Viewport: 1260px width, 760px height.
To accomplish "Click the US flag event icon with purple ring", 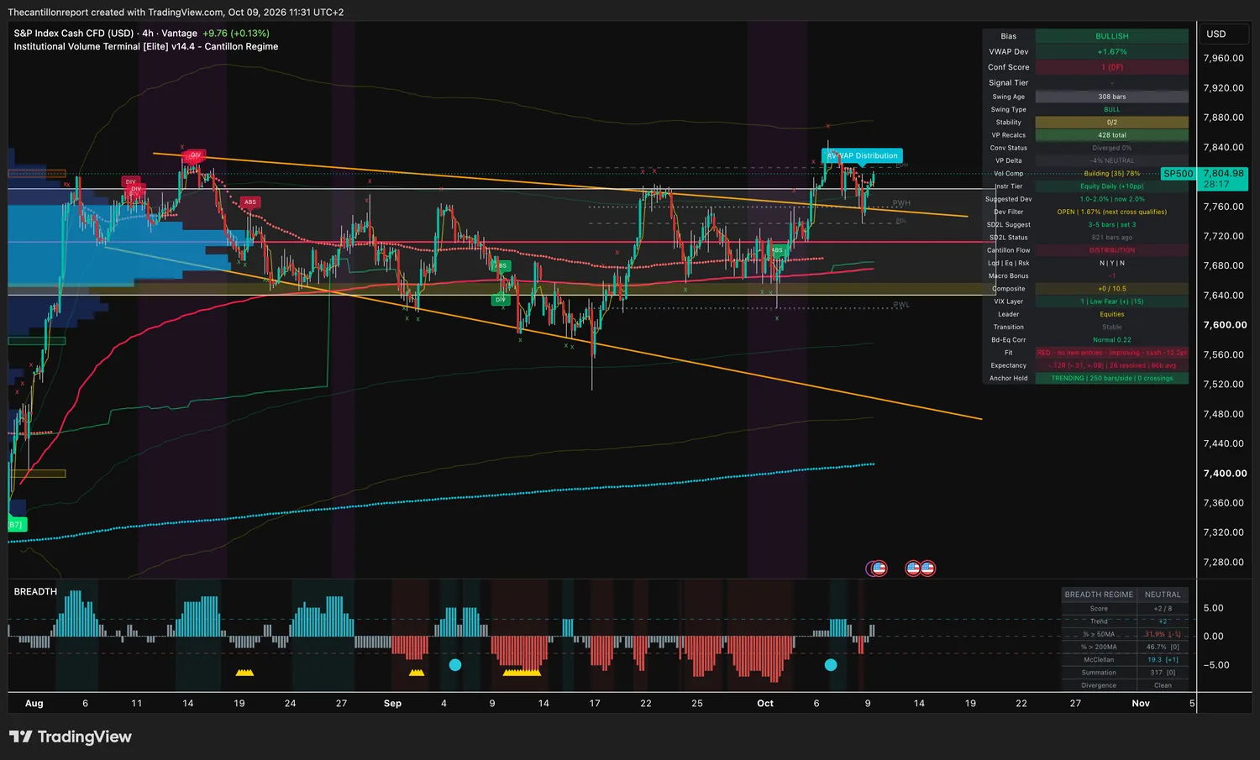I will point(877,569).
